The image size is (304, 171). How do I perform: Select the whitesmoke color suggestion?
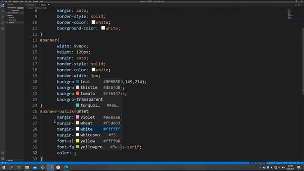click(98, 135)
